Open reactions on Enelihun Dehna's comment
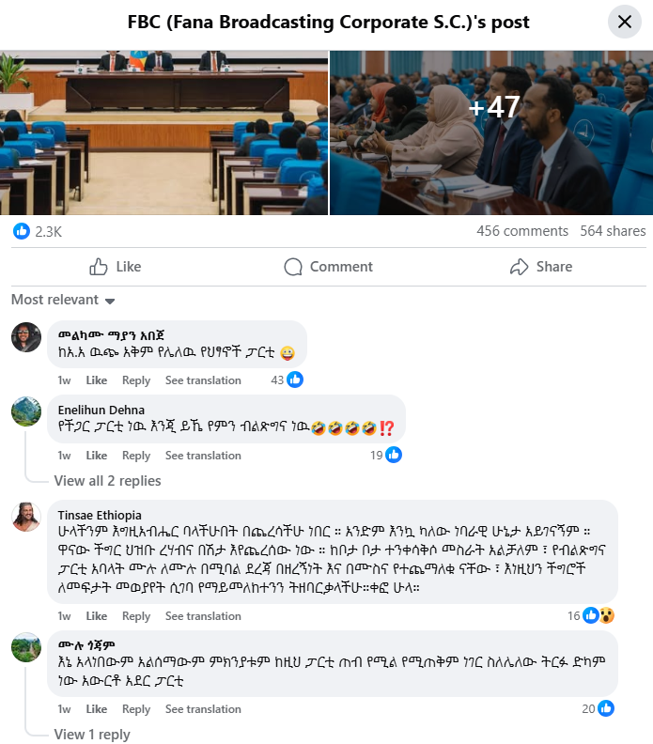This screenshot has height=744, width=653. [386, 455]
